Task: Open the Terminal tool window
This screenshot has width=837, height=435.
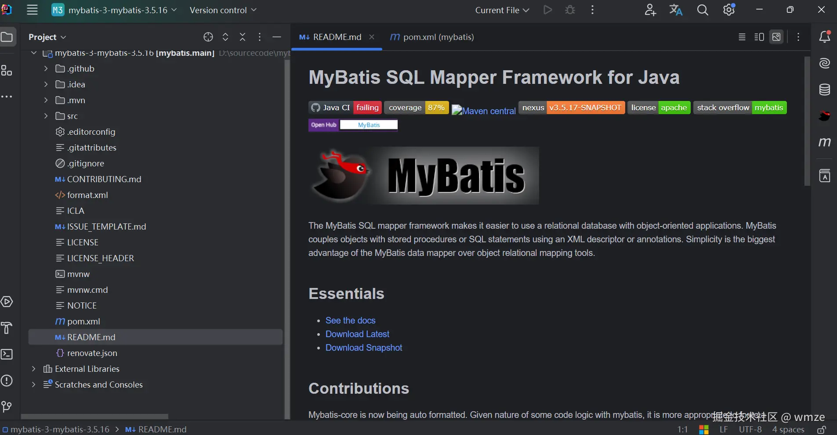Action: (7, 354)
